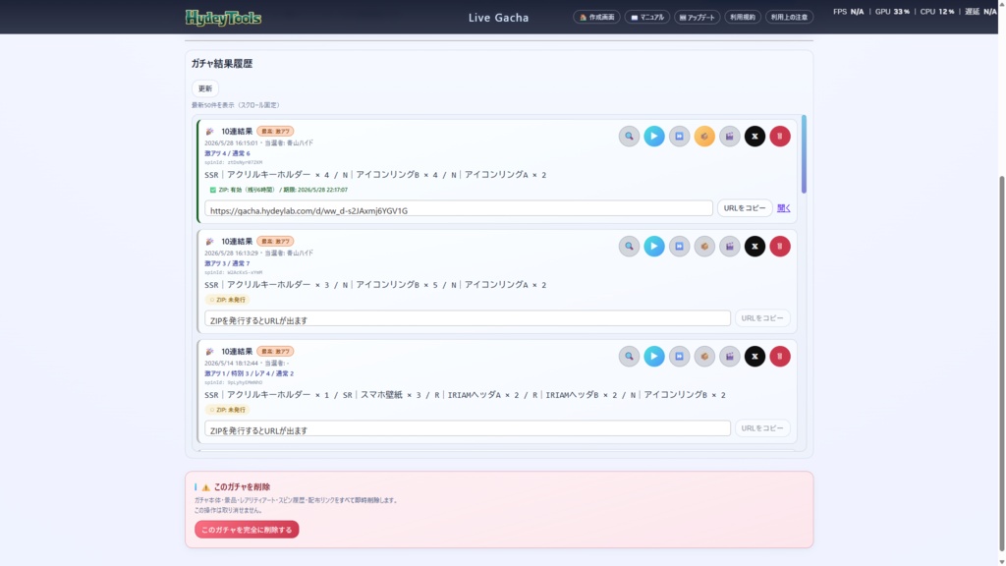Open the 作成画面 page in header

pos(596,18)
